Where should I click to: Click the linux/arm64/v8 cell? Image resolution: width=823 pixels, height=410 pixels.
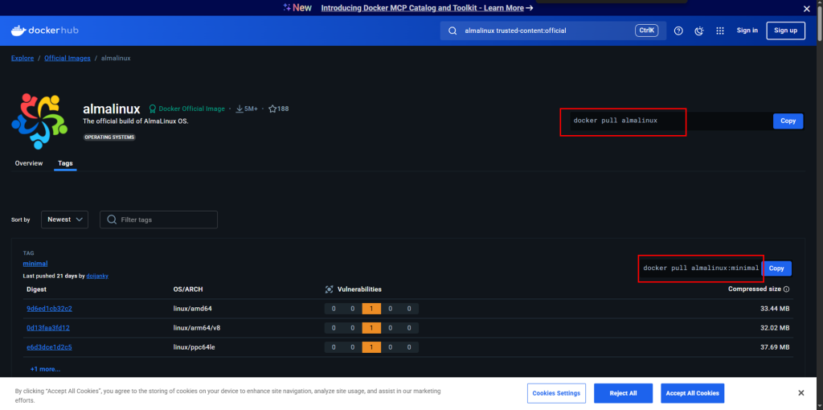[x=197, y=328]
